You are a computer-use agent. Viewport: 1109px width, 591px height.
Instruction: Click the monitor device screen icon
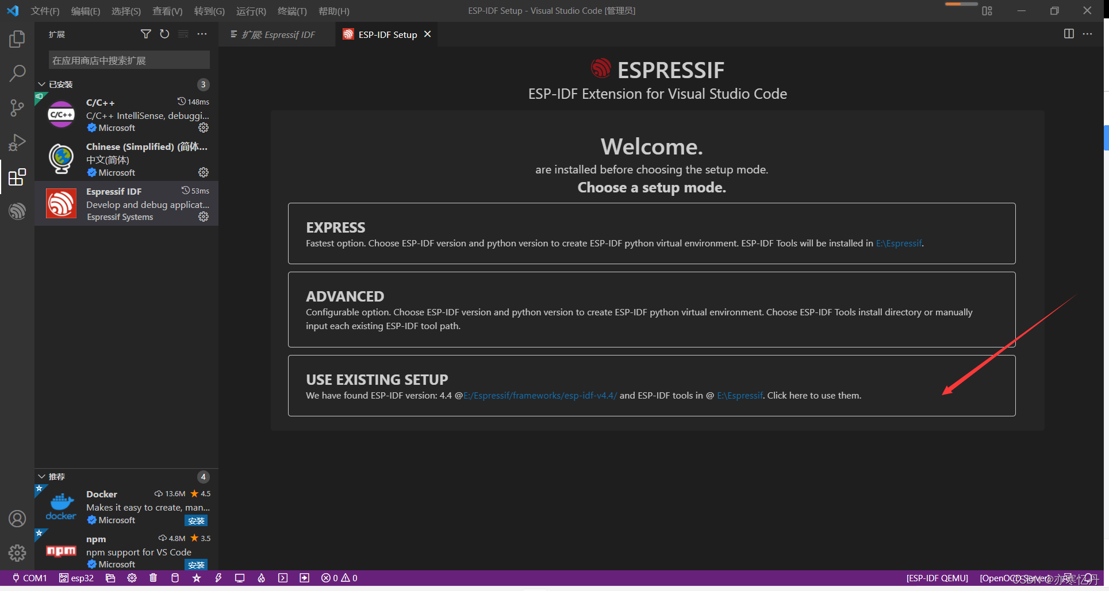tap(240, 578)
